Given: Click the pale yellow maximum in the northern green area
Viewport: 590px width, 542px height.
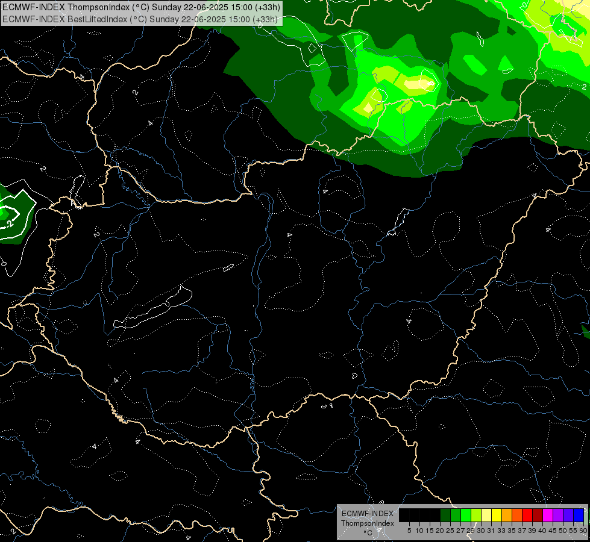Looking at the screenshot, I should 416,83.
